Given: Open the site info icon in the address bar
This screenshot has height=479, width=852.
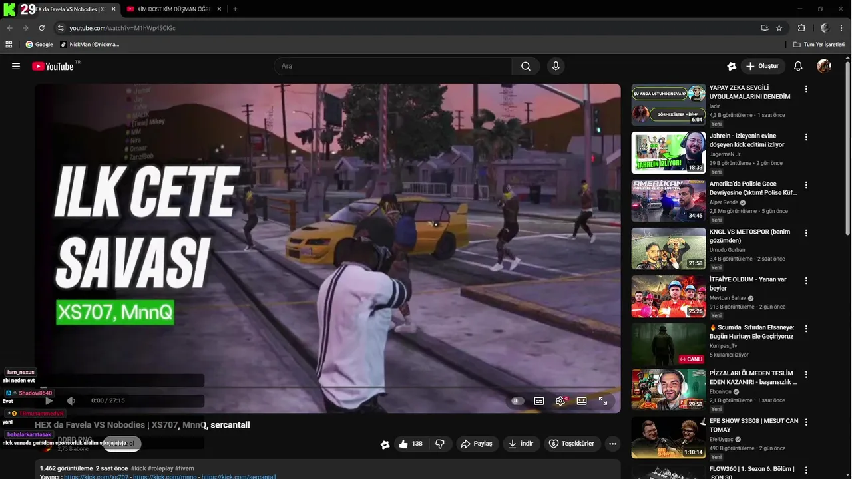Looking at the screenshot, I should click(61, 28).
